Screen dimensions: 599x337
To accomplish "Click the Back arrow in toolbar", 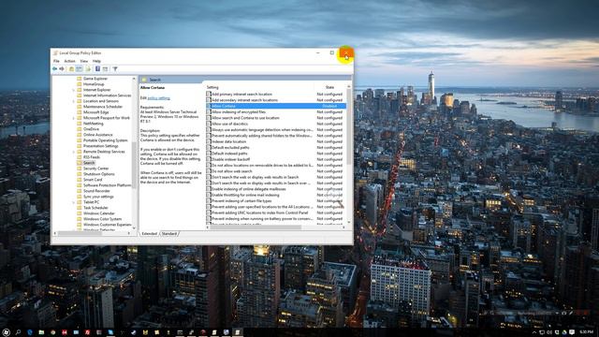I will tap(54, 68).
